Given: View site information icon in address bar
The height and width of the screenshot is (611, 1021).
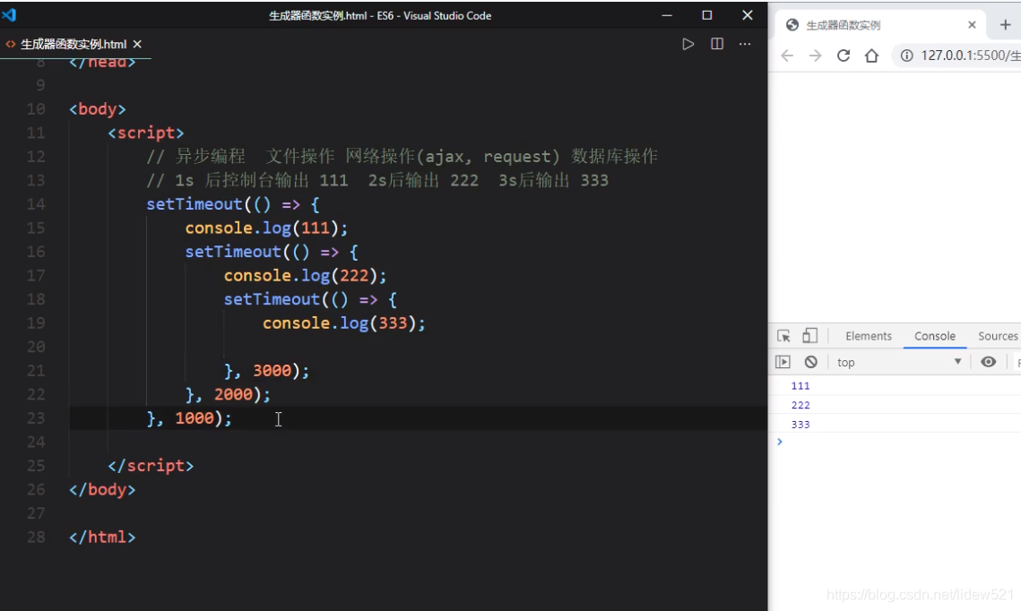Looking at the screenshot, I should 906,56.
